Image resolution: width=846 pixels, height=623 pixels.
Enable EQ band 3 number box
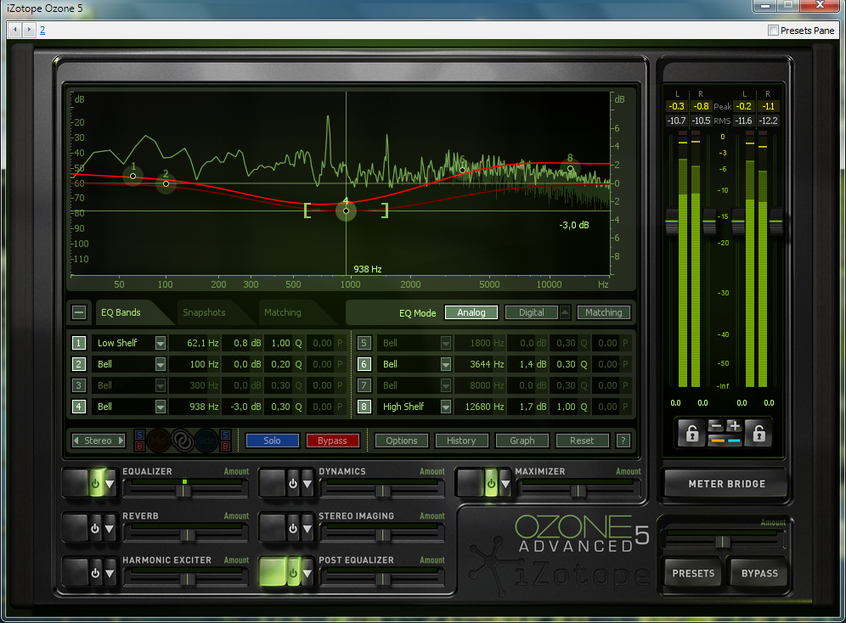[x=79, y=385]
